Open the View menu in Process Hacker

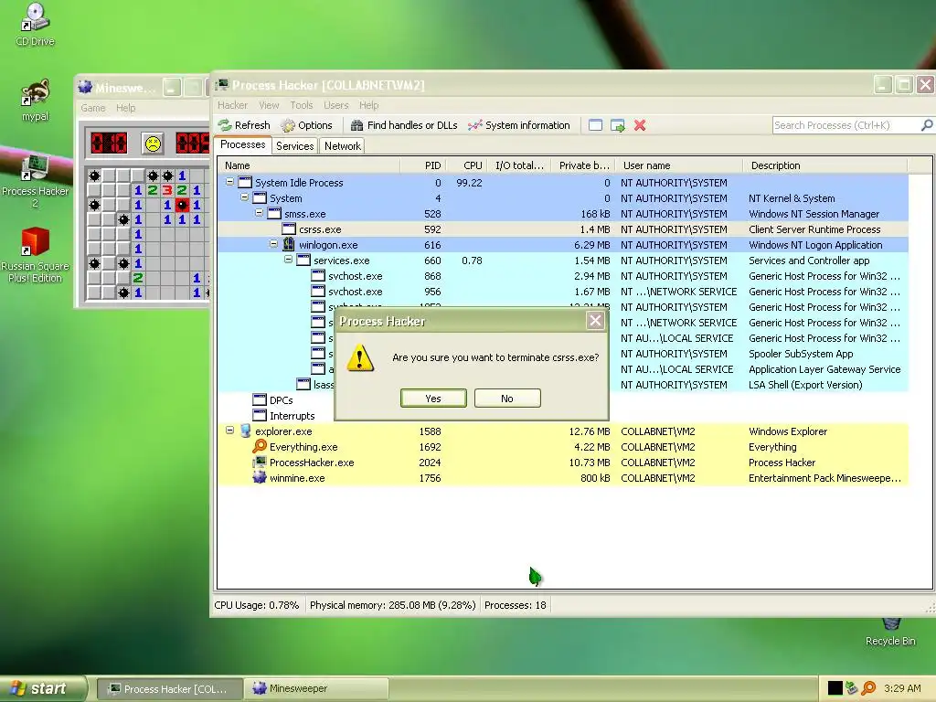[x=269, y=105]
